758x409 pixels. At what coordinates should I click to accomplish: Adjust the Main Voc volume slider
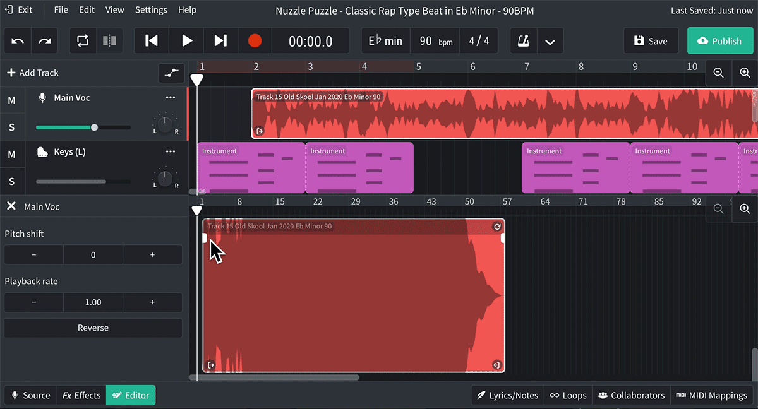93,127
